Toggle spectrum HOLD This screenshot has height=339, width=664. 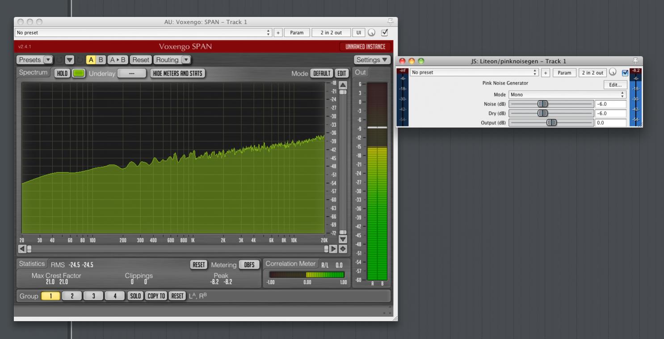62,73
